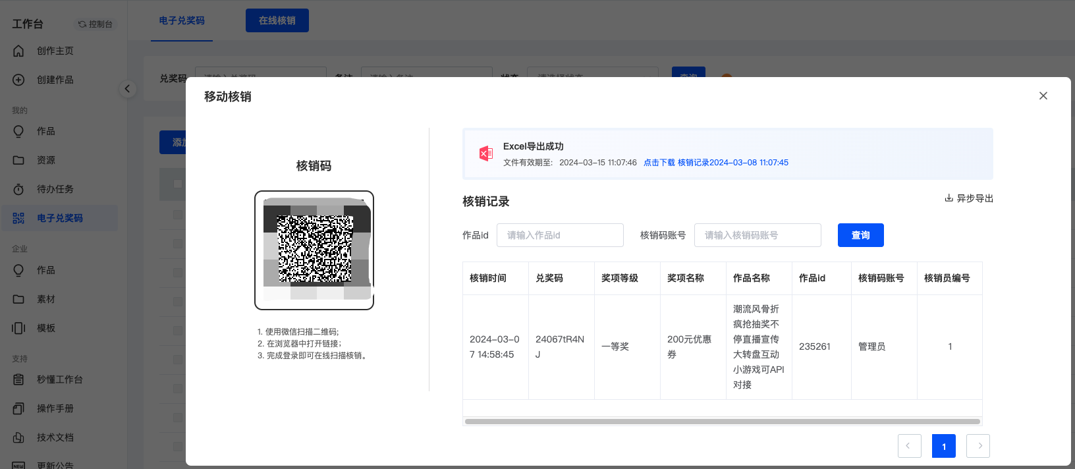Click the 2024-03-07 14:58:45 time cell
The image size is (1075, 469).
coord(495,346)
